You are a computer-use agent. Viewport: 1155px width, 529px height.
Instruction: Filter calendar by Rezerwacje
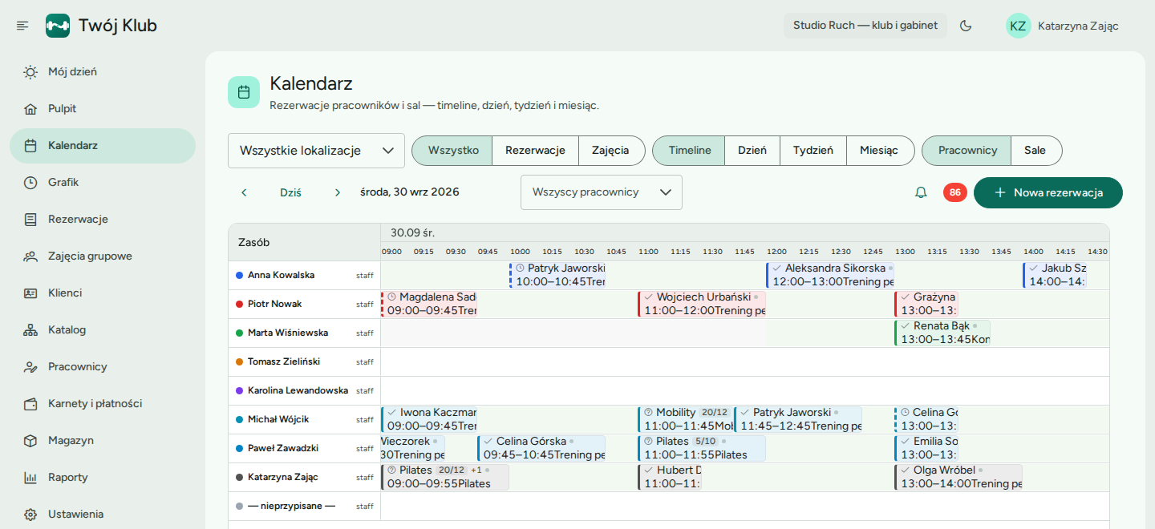pos(535,151)
